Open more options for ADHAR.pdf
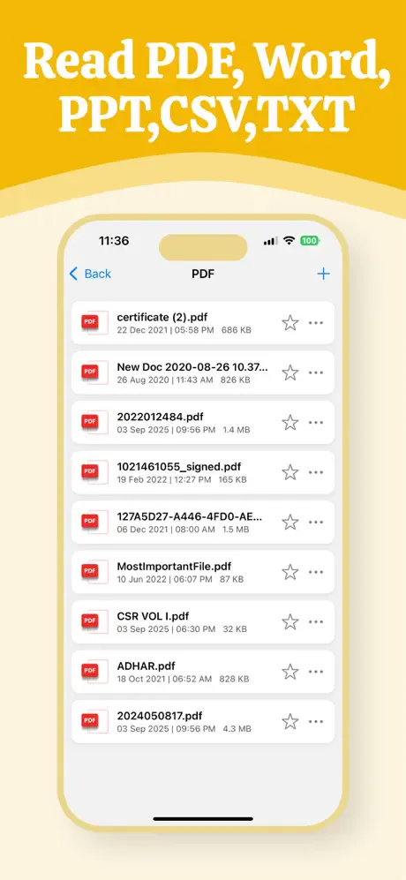 point(316,672)
